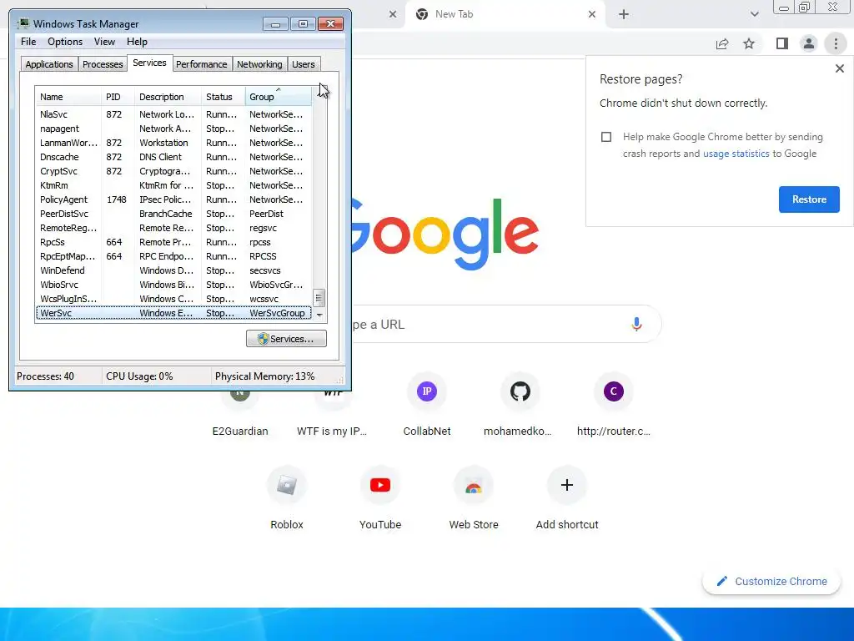Select the WerSvc service row

click(173, 313)
